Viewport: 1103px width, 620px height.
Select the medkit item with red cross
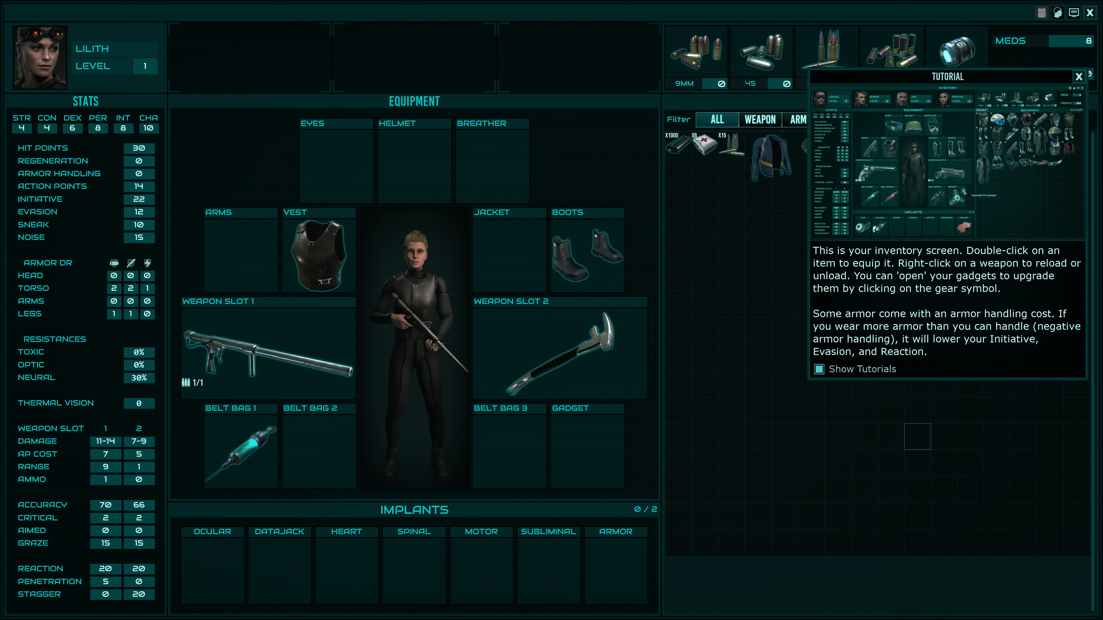(705, 145)
